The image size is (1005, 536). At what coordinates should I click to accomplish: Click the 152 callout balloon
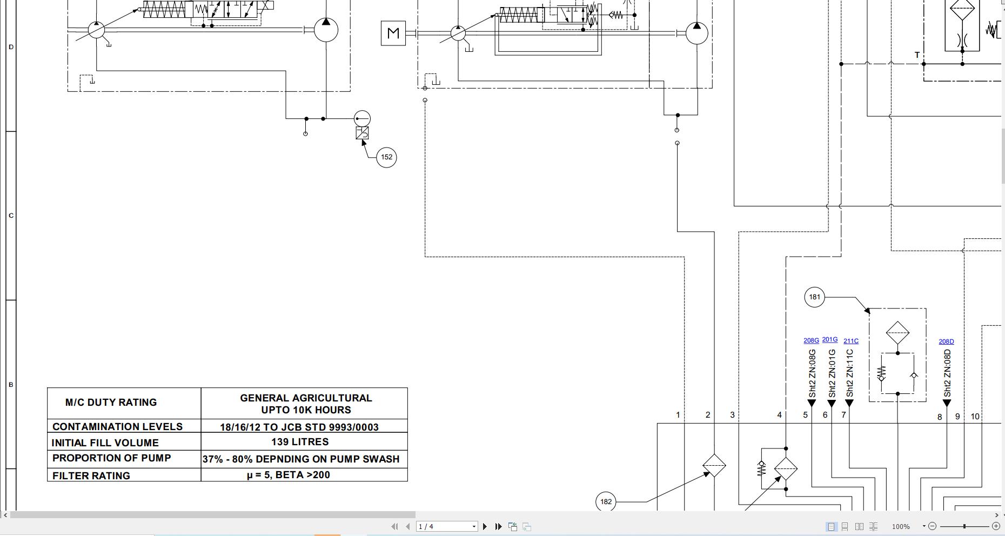[386, 157]
